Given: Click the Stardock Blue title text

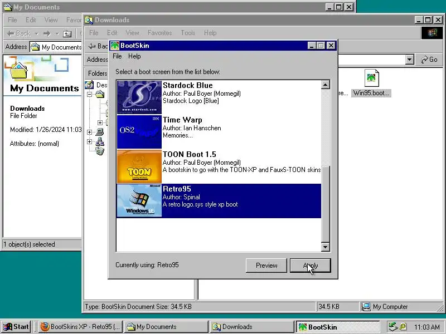Looking at the screenshot, I should click(x=188, y=85).
